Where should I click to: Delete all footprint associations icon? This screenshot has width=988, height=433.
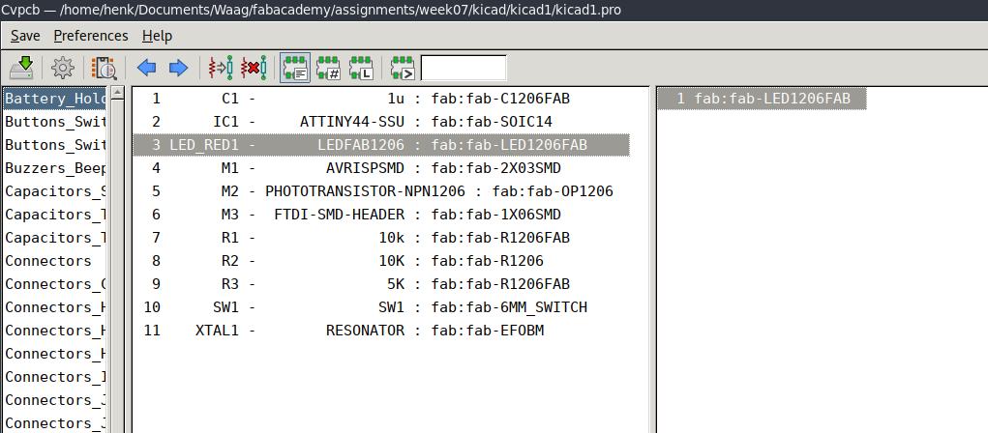click(x=254, y=68)
